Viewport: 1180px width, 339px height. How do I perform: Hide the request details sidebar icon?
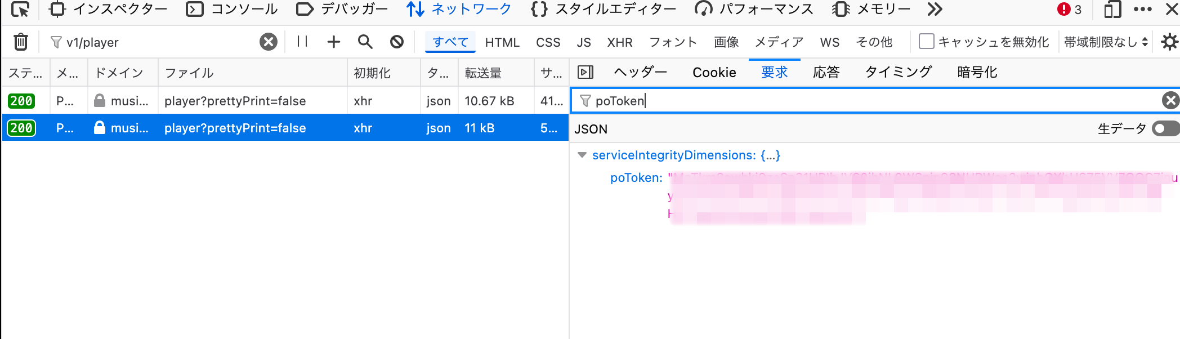585,72
